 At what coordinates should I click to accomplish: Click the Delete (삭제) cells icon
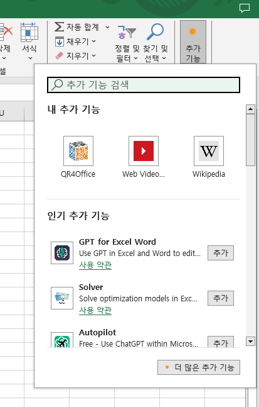pyautogui.click(x=5, y=32)
